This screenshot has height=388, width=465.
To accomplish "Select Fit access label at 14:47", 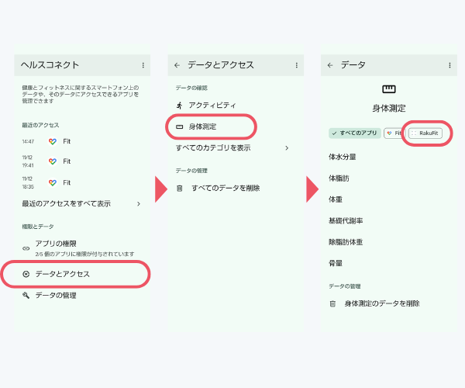I will click(67, 141).
